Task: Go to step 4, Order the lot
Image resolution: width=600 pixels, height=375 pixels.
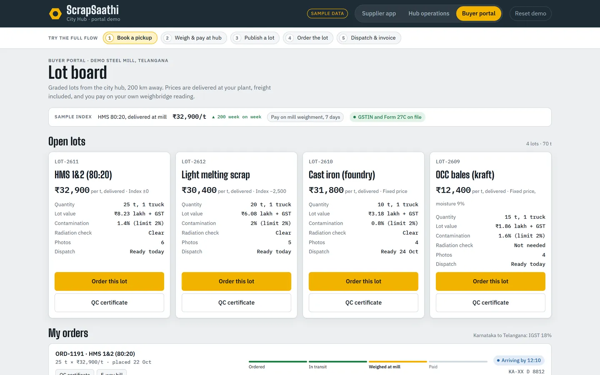Action: 308,38
